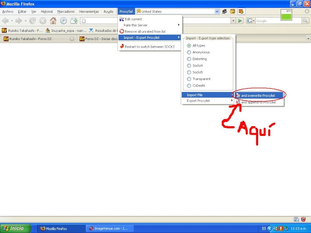Open the Archivo menu
311x233 pixels.
pyautogui.click(x=8, y=12)
